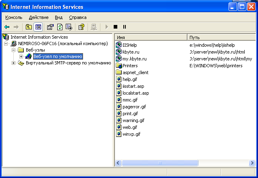Click the my.kbyte.ru virtual directory icon
258x178 pixels.
pos(119,59)
